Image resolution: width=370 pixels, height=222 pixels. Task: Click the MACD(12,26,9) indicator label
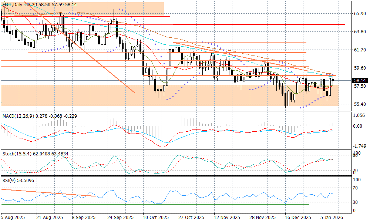coord(18,116)
